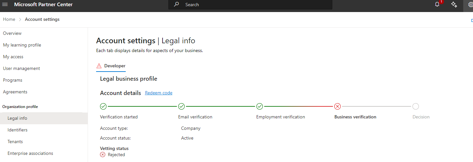Click the Email verification step label

click(x=195, y=117)
